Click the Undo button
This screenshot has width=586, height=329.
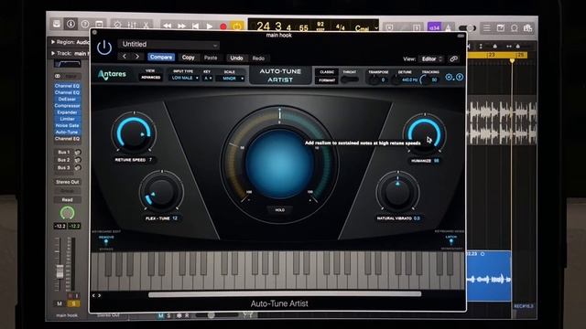pyautogui.click(x=236, y=58)
